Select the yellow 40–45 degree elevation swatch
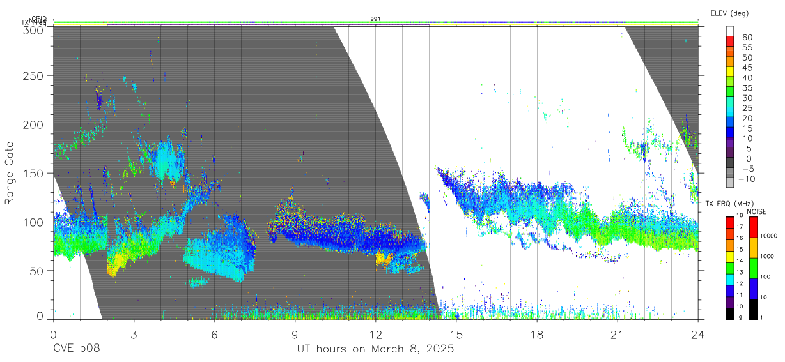Viewport: 785px width, 362px height. (730, 72)
